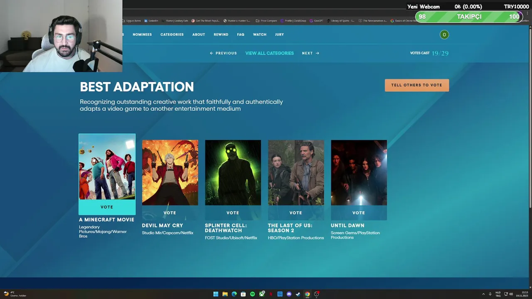This screenshot has width=532, height=299.
Task: Go to the PREVIOUS category
Action: [x=223, y=53]
